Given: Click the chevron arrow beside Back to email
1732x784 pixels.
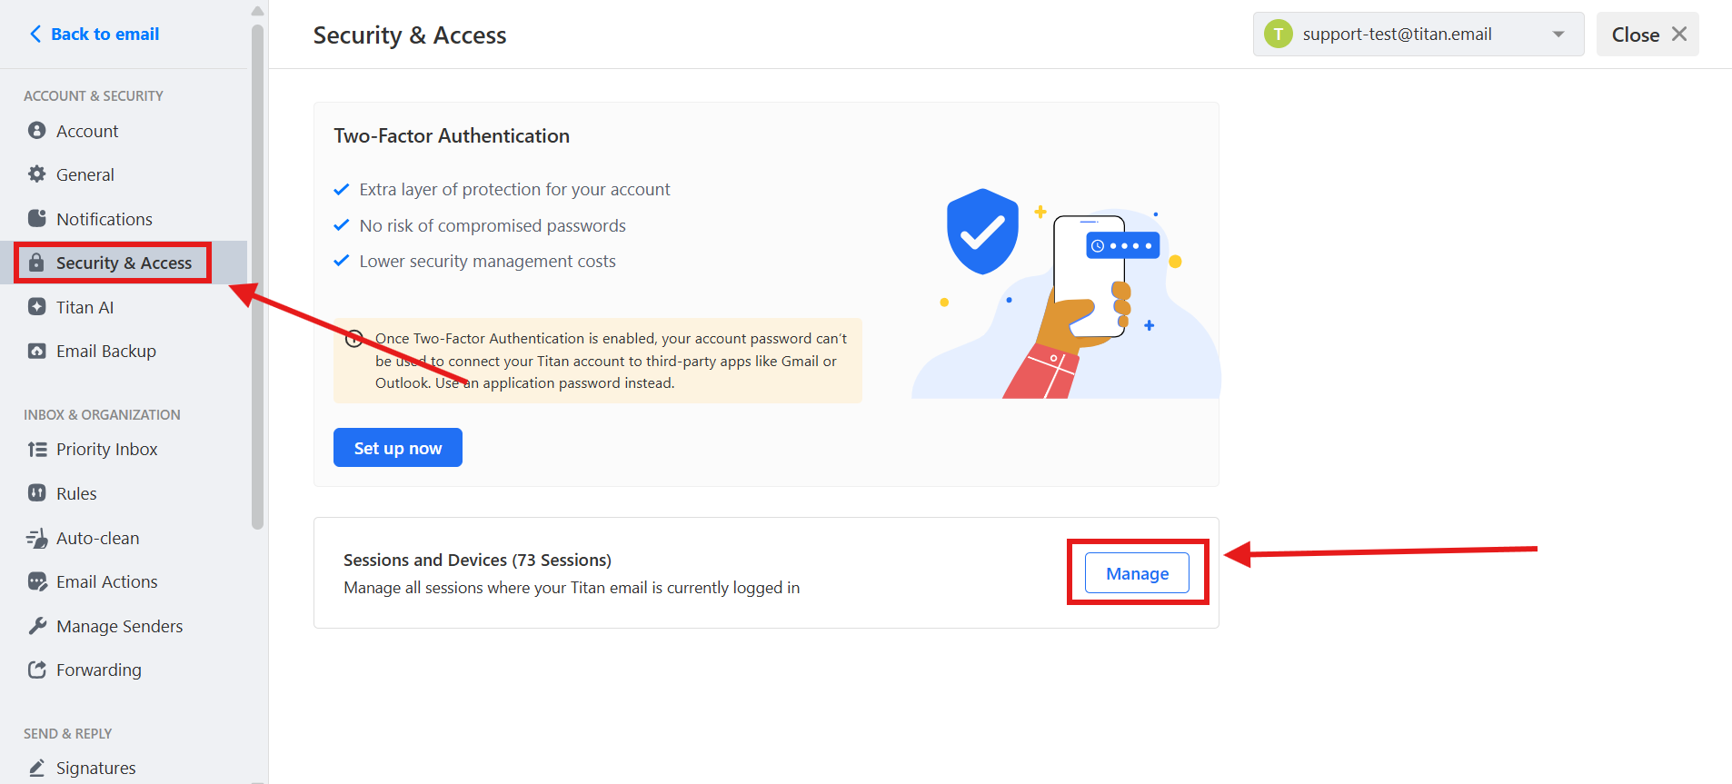Looking at the screenshot, I should [x=35, y=34].
